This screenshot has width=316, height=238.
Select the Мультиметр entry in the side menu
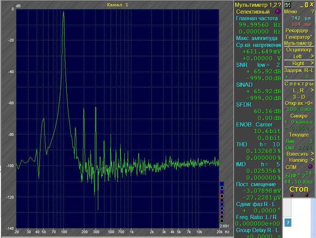tap(298, 43)
